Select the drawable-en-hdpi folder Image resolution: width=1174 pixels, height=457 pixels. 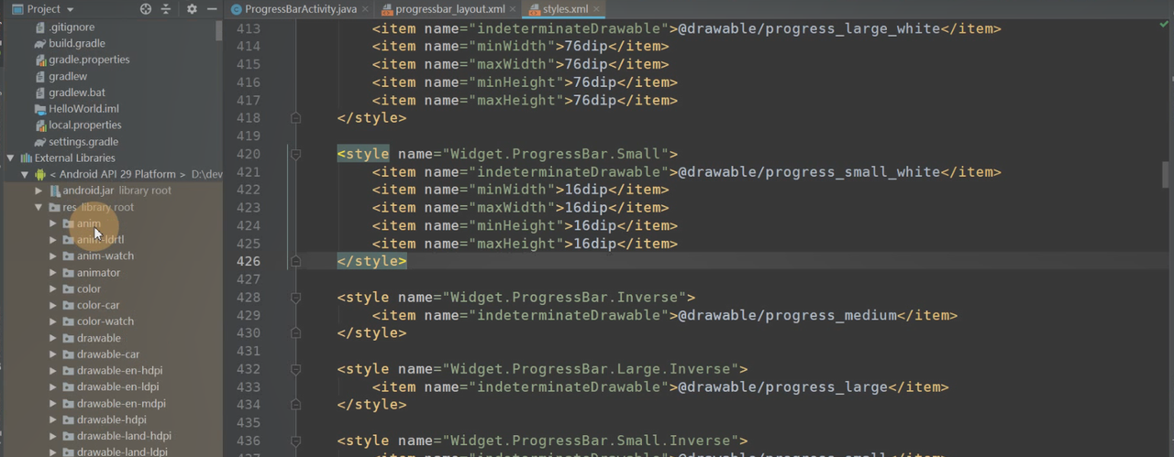coord(119,371)
